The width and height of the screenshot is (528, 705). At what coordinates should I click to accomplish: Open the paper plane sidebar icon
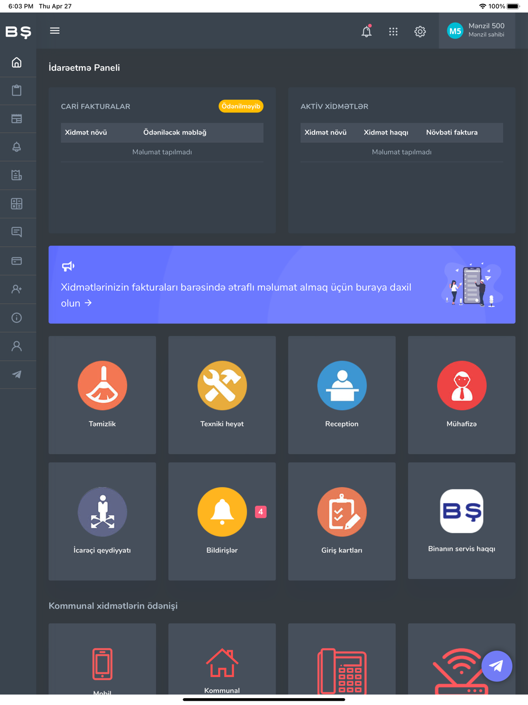(x=17, y=374)
